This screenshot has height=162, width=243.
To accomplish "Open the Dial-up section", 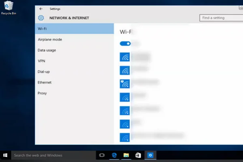I will [x=75, y=72].
